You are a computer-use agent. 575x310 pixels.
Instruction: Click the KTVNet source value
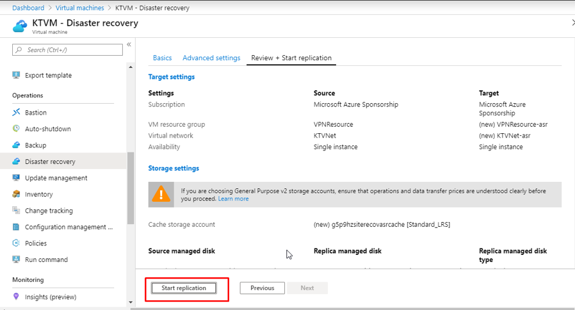325,135
